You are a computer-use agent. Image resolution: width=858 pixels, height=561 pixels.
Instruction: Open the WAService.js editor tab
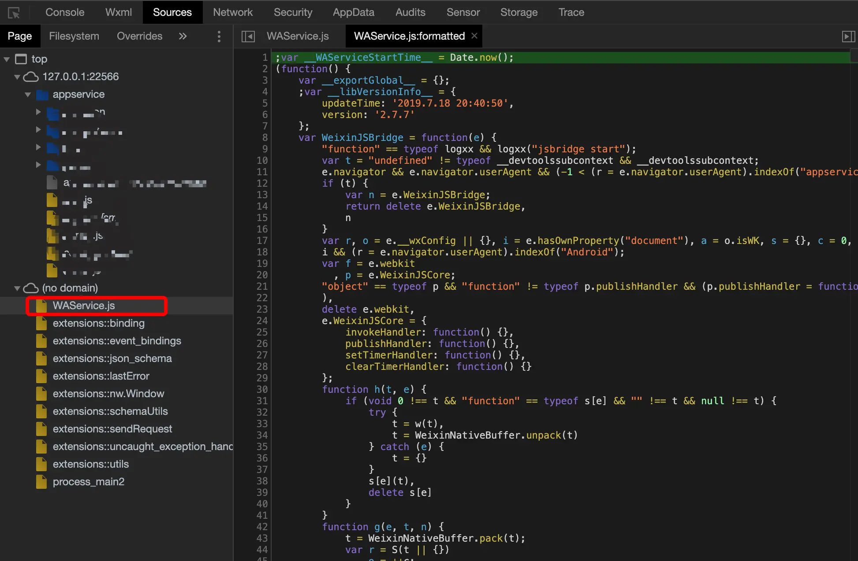297,36
